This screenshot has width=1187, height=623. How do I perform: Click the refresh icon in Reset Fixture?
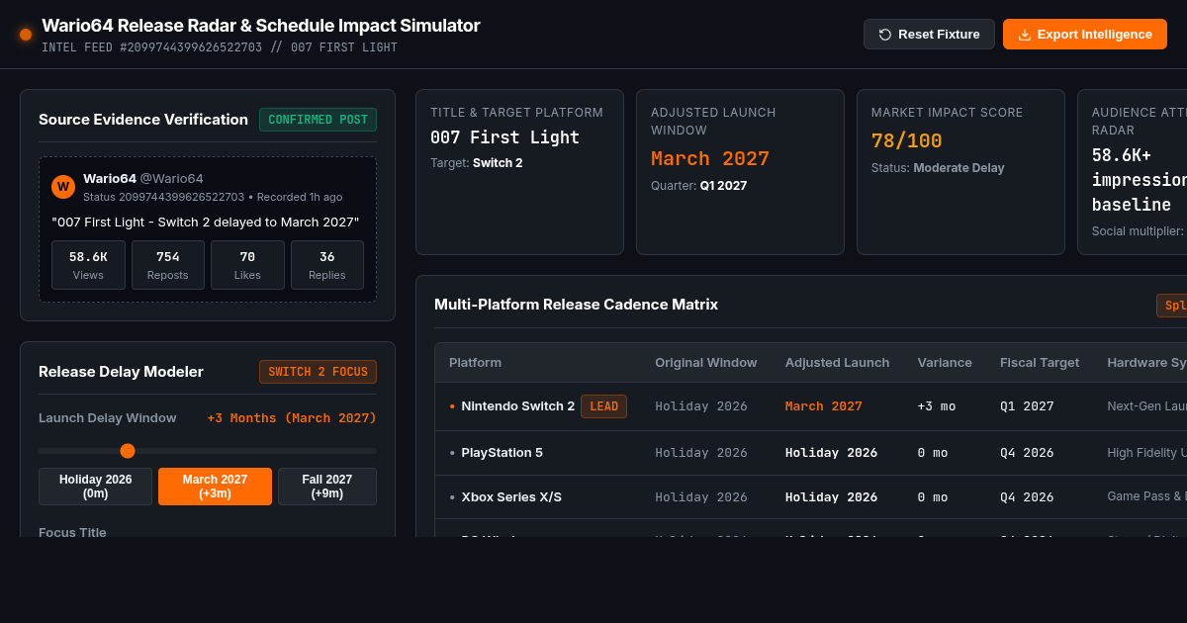[885, 35]
